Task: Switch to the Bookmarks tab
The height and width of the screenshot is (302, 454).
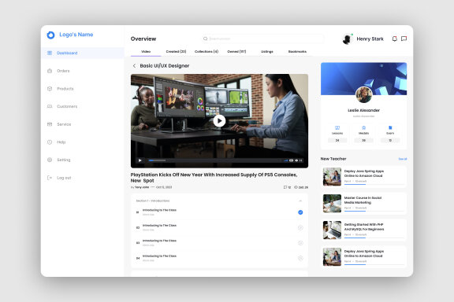Action: pos(297,51)
